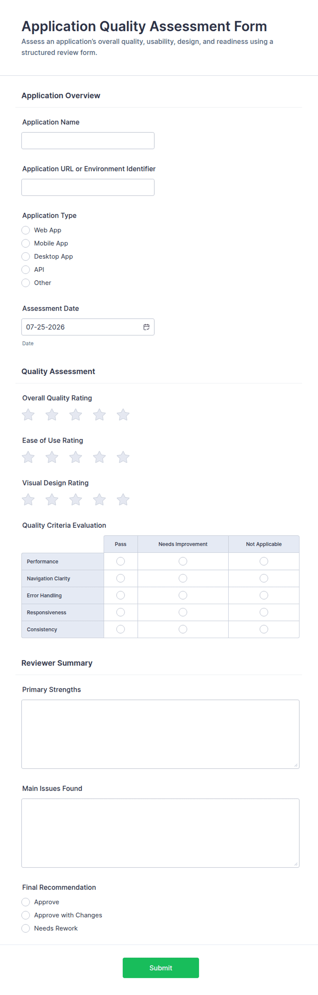Screen dimensions: 318x995
Task: Give Visual Design Rating five stars
Action: [x=123, y=499]
